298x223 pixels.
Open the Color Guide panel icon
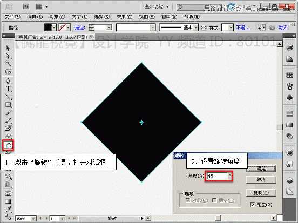point(289,59)
